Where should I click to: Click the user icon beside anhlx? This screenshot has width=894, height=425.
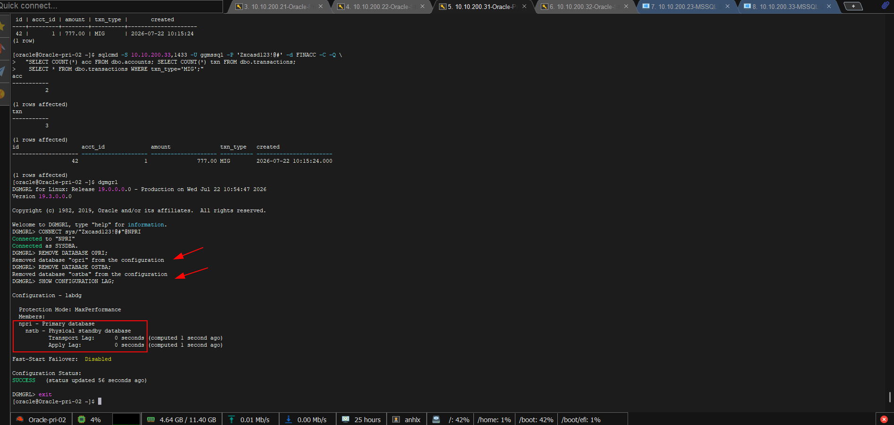396,419
